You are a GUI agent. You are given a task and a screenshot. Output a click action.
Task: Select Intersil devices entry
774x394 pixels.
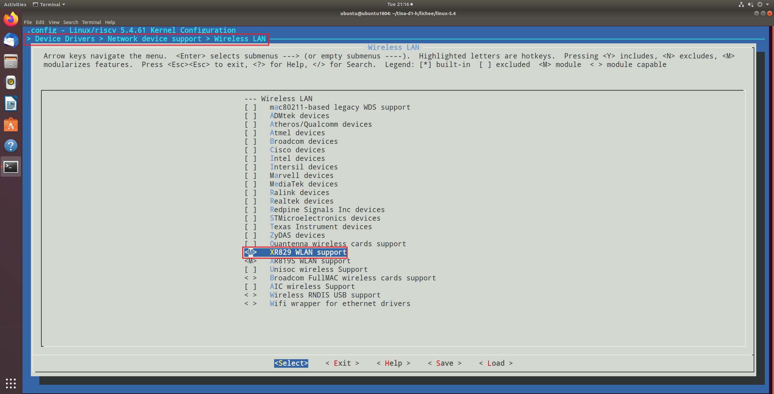pos(304,167)
